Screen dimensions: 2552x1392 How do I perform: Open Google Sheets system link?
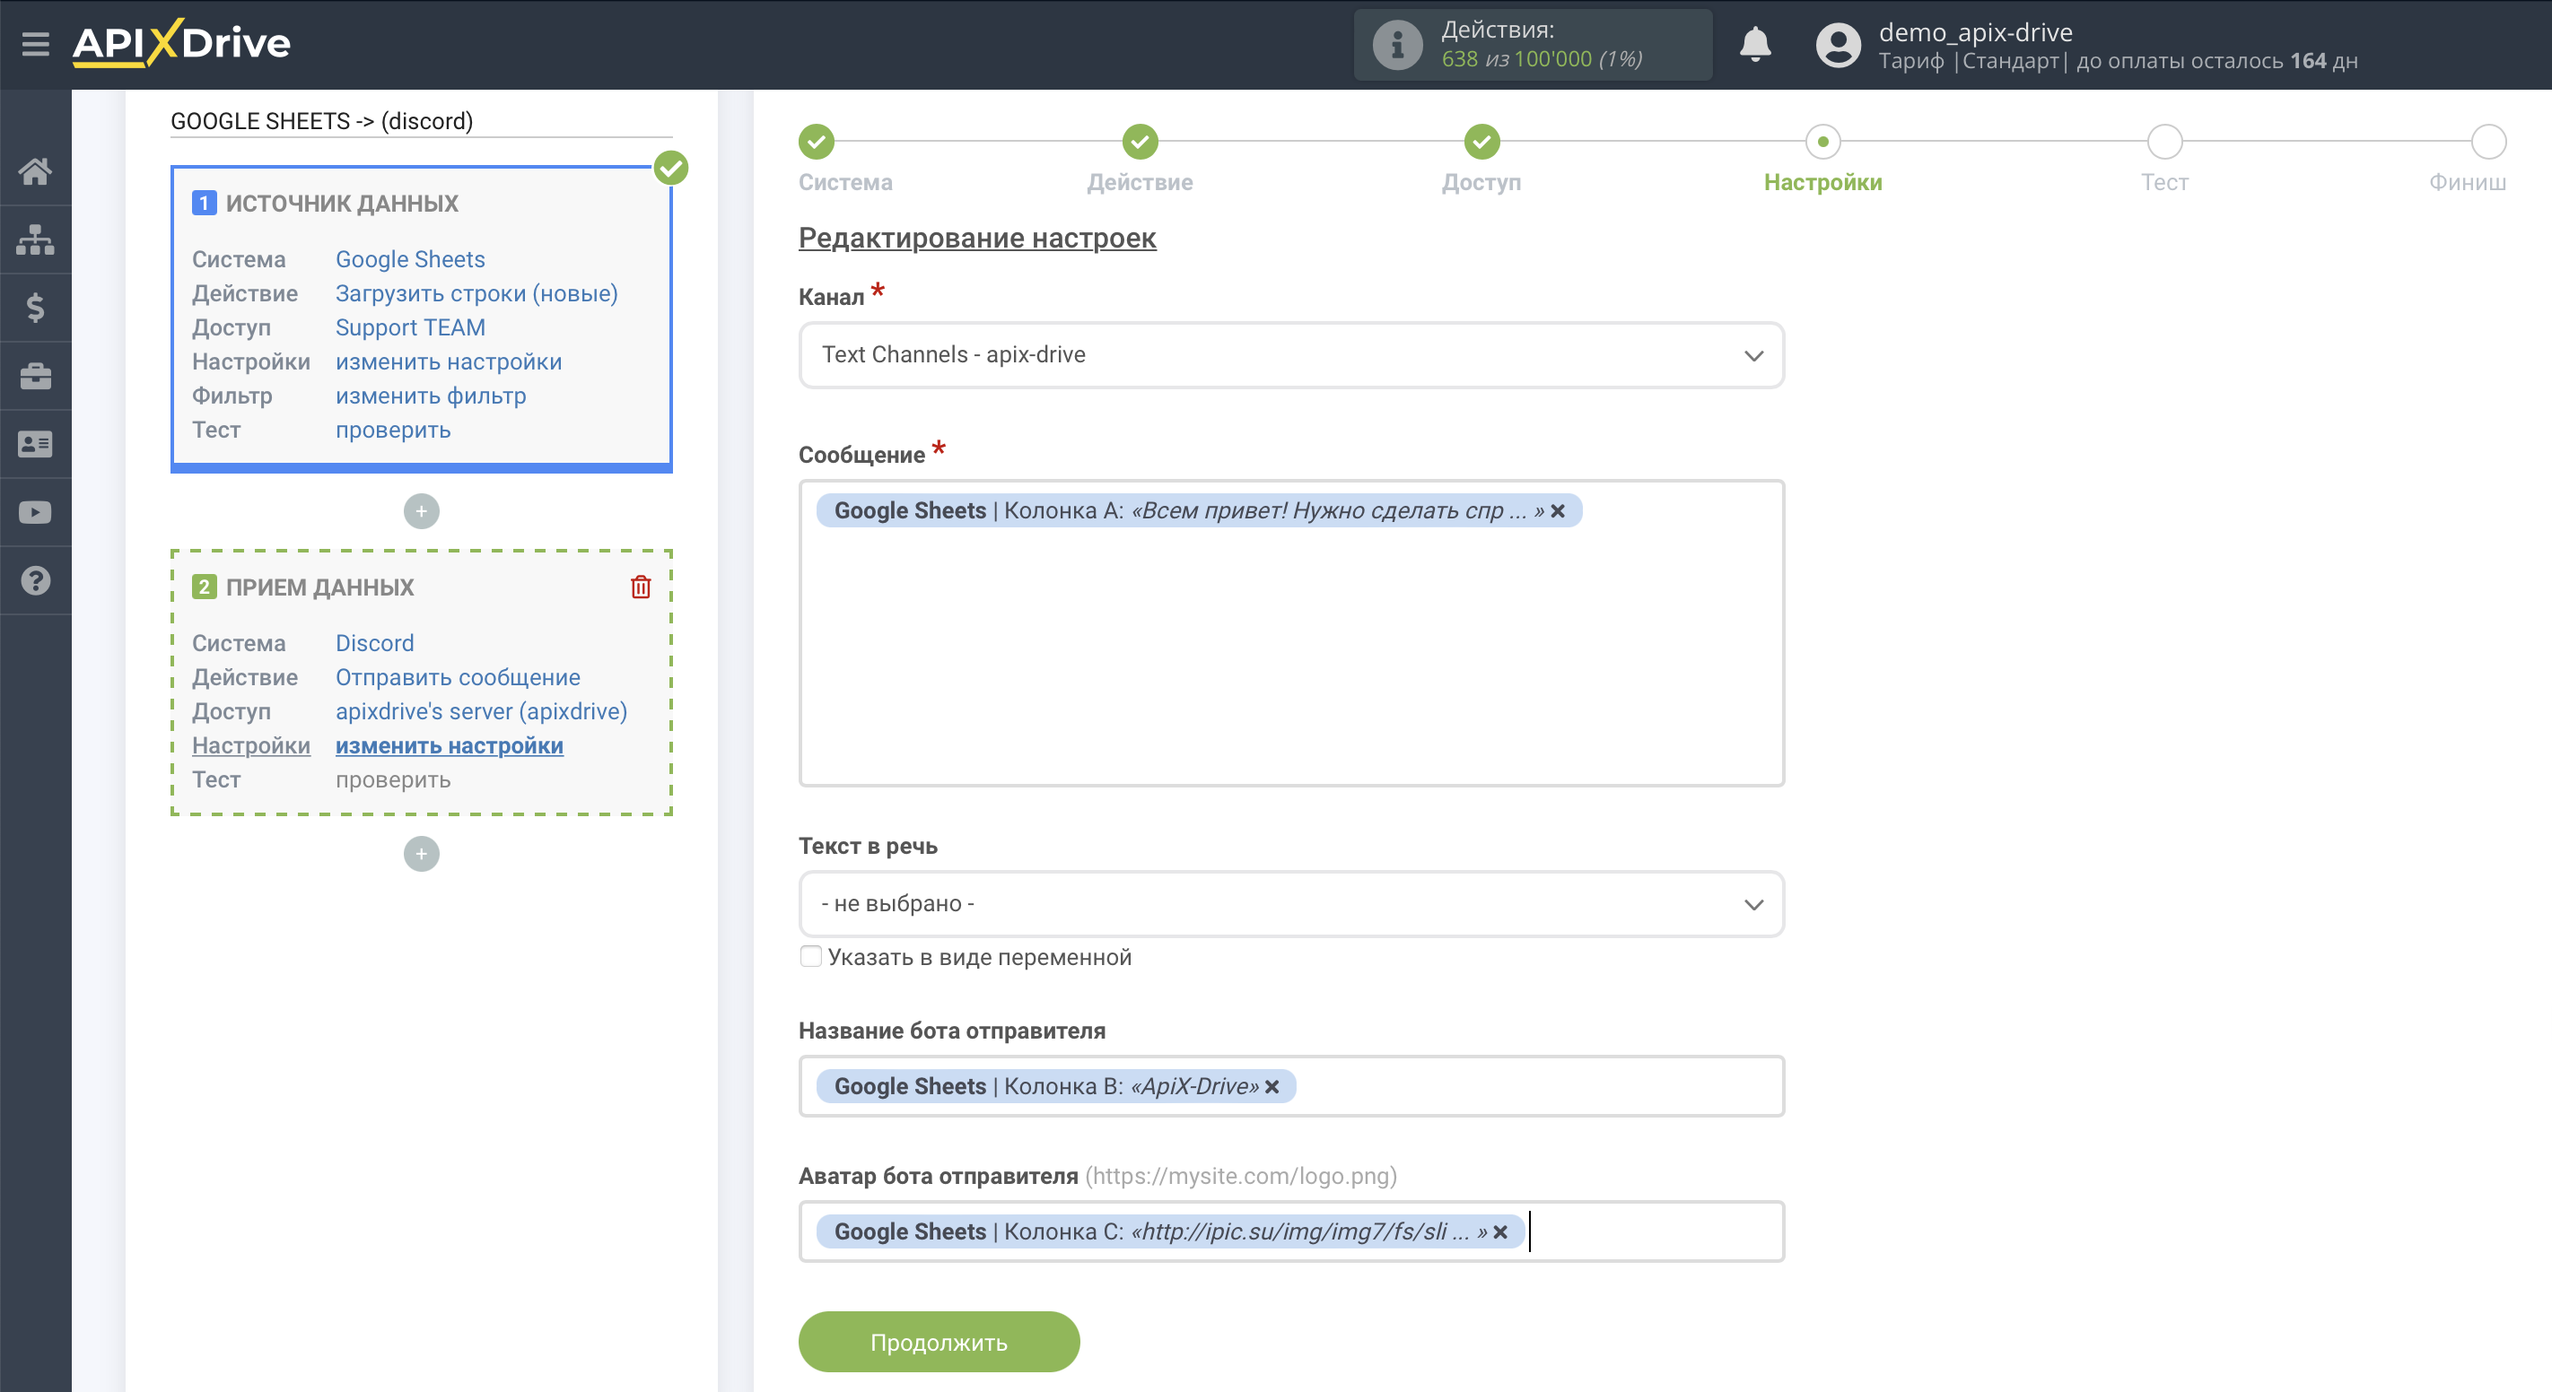(410, 259)
